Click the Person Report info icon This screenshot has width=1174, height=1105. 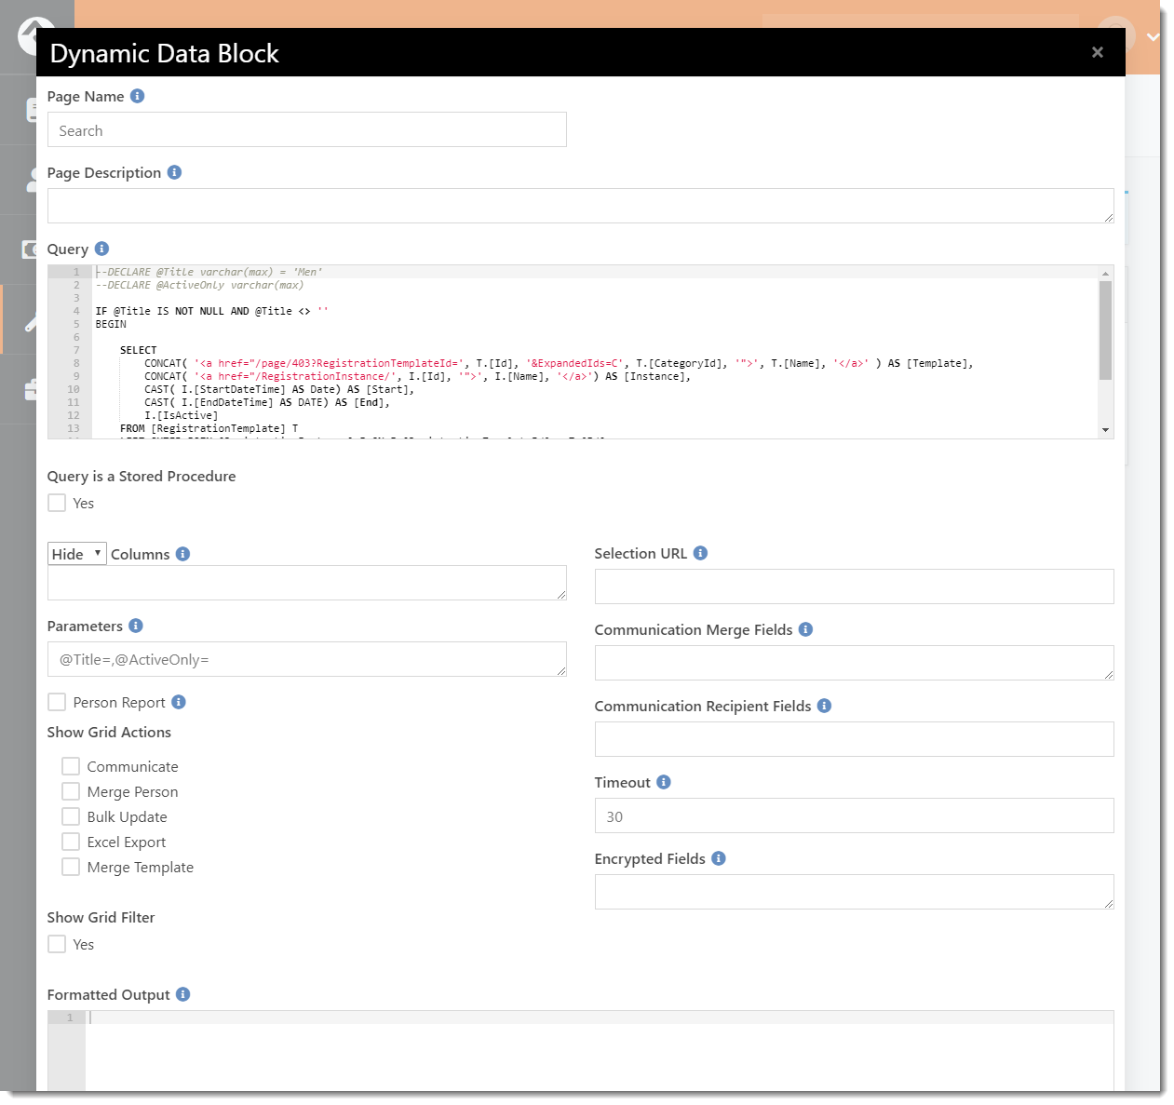178,702
